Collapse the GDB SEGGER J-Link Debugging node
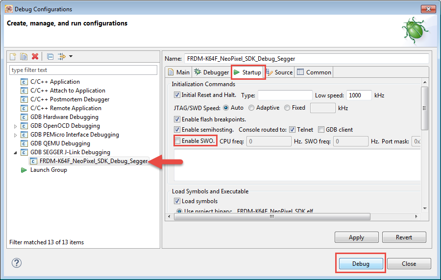Screen dimensions: 441x280 [x=15, y=152]
